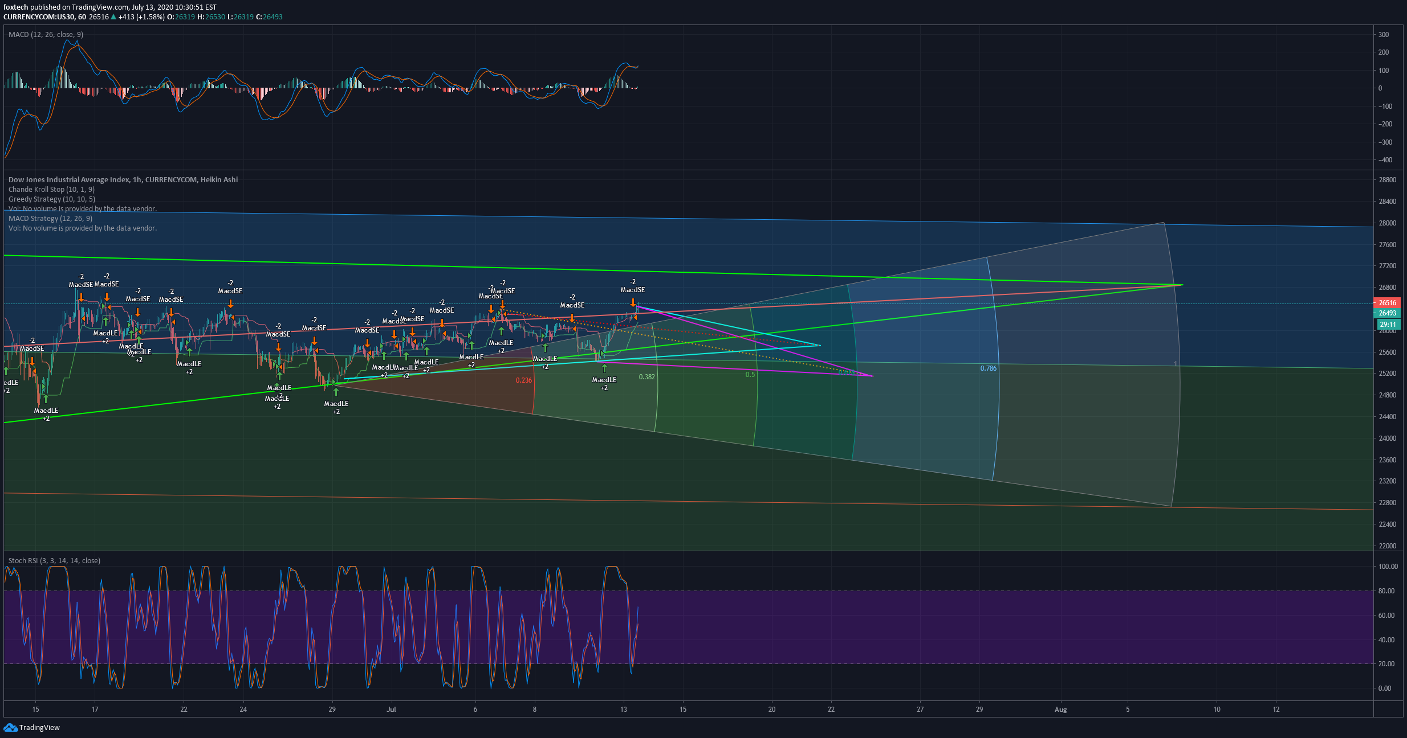Select the MACD (12, 26, close, 9) legend
1407x738 pixels.
point(46,35)
